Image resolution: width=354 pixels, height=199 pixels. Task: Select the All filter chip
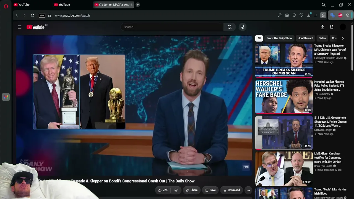[259, 38]
